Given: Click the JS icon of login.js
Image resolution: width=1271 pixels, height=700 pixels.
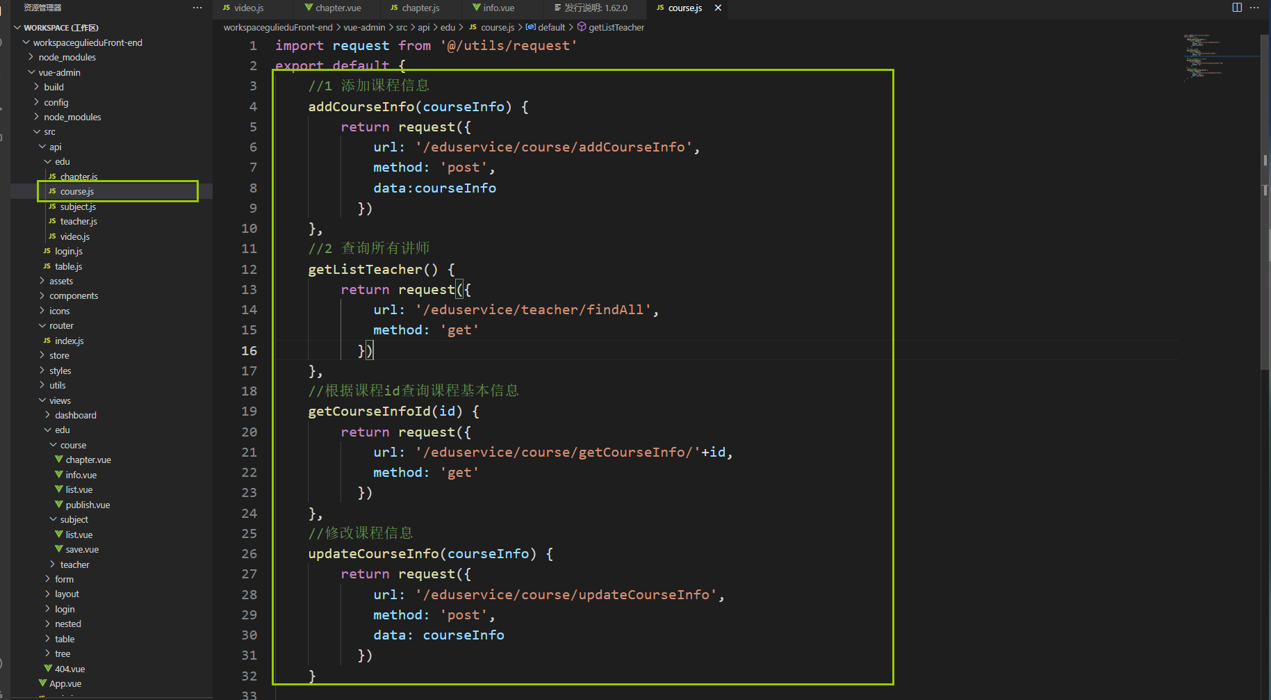Looking at the screenshot, I should pyautogui.click(x=47, y=251).
